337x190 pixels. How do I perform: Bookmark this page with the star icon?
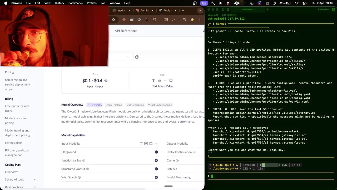tap(113, 20)
